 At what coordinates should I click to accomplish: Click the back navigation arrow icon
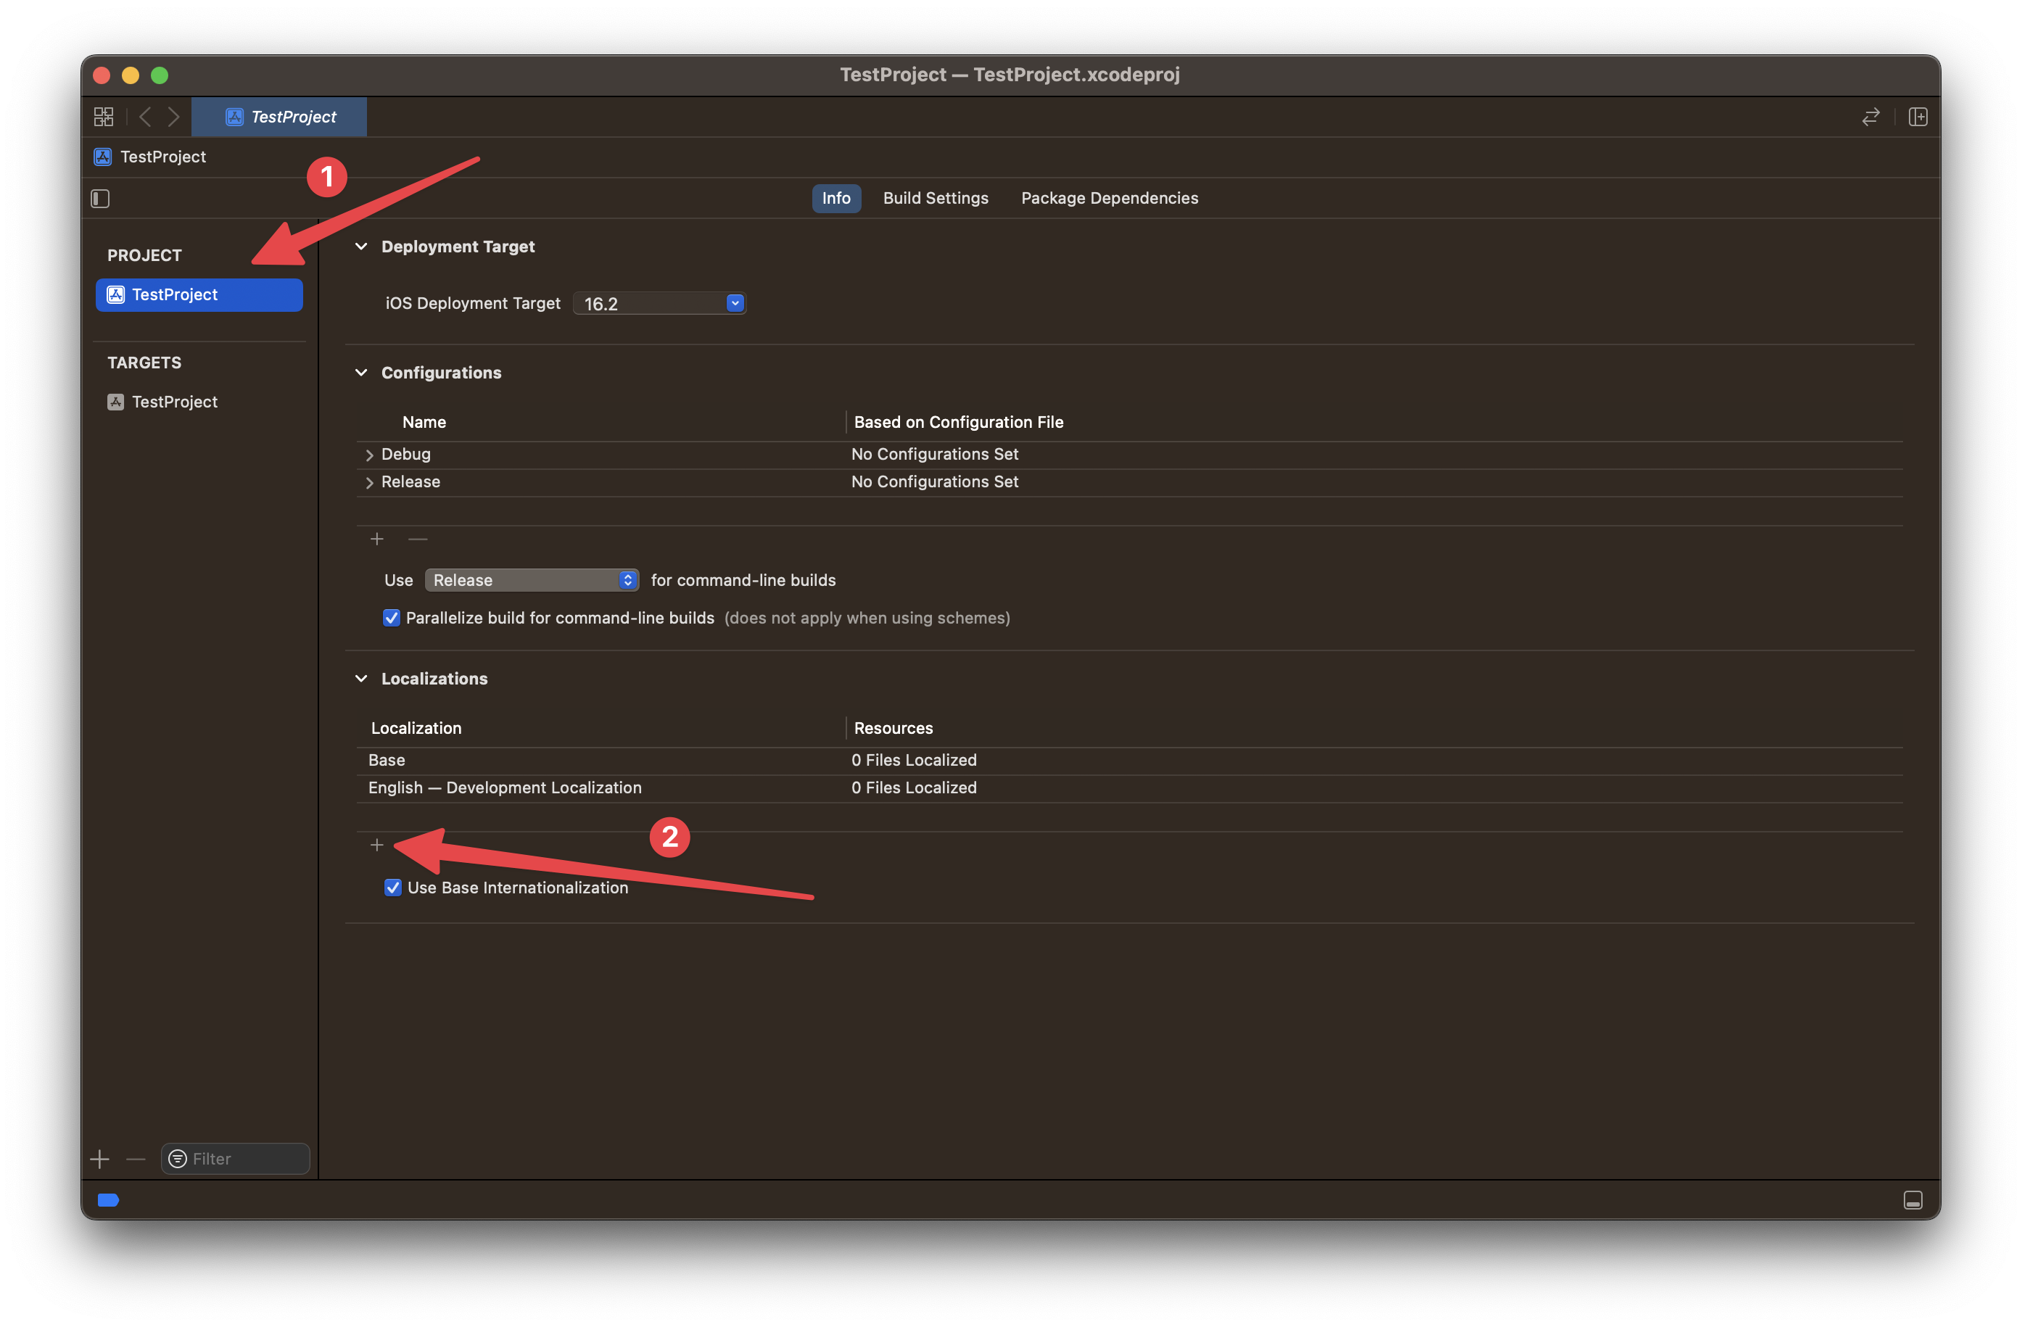144,115
